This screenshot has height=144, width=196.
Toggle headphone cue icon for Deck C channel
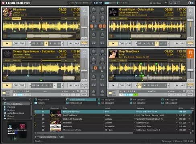pos(94,85)
